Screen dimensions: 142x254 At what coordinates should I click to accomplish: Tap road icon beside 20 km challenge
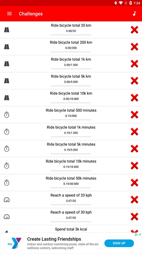coord(7,30)
